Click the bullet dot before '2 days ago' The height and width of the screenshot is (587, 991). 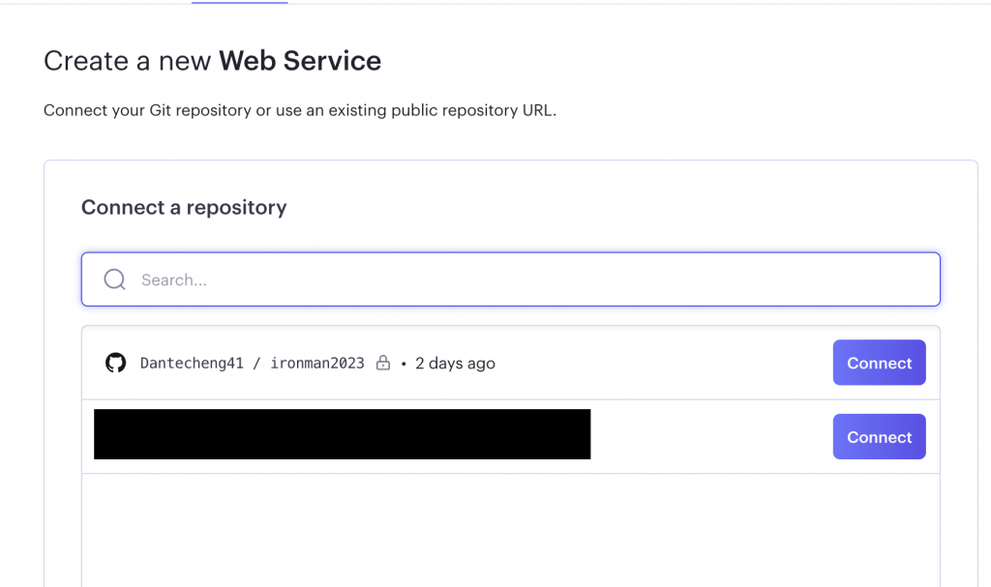404,364
